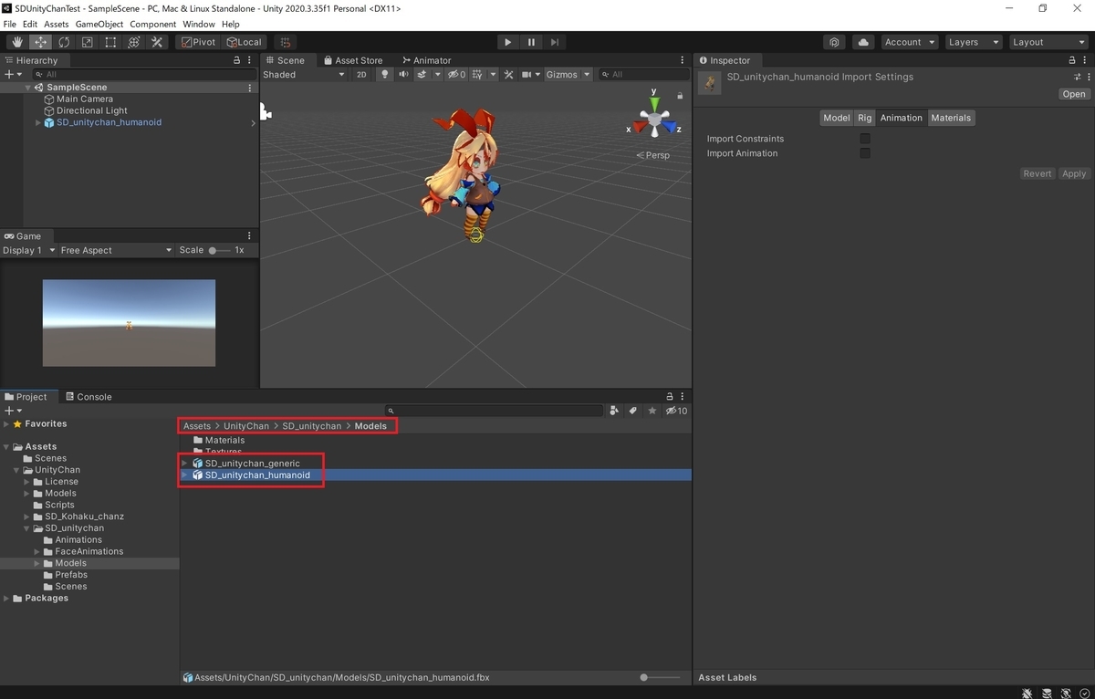This screenshot has height=699, width=1095.
Task: Start Play mode
Action: (x=508, y=42)
